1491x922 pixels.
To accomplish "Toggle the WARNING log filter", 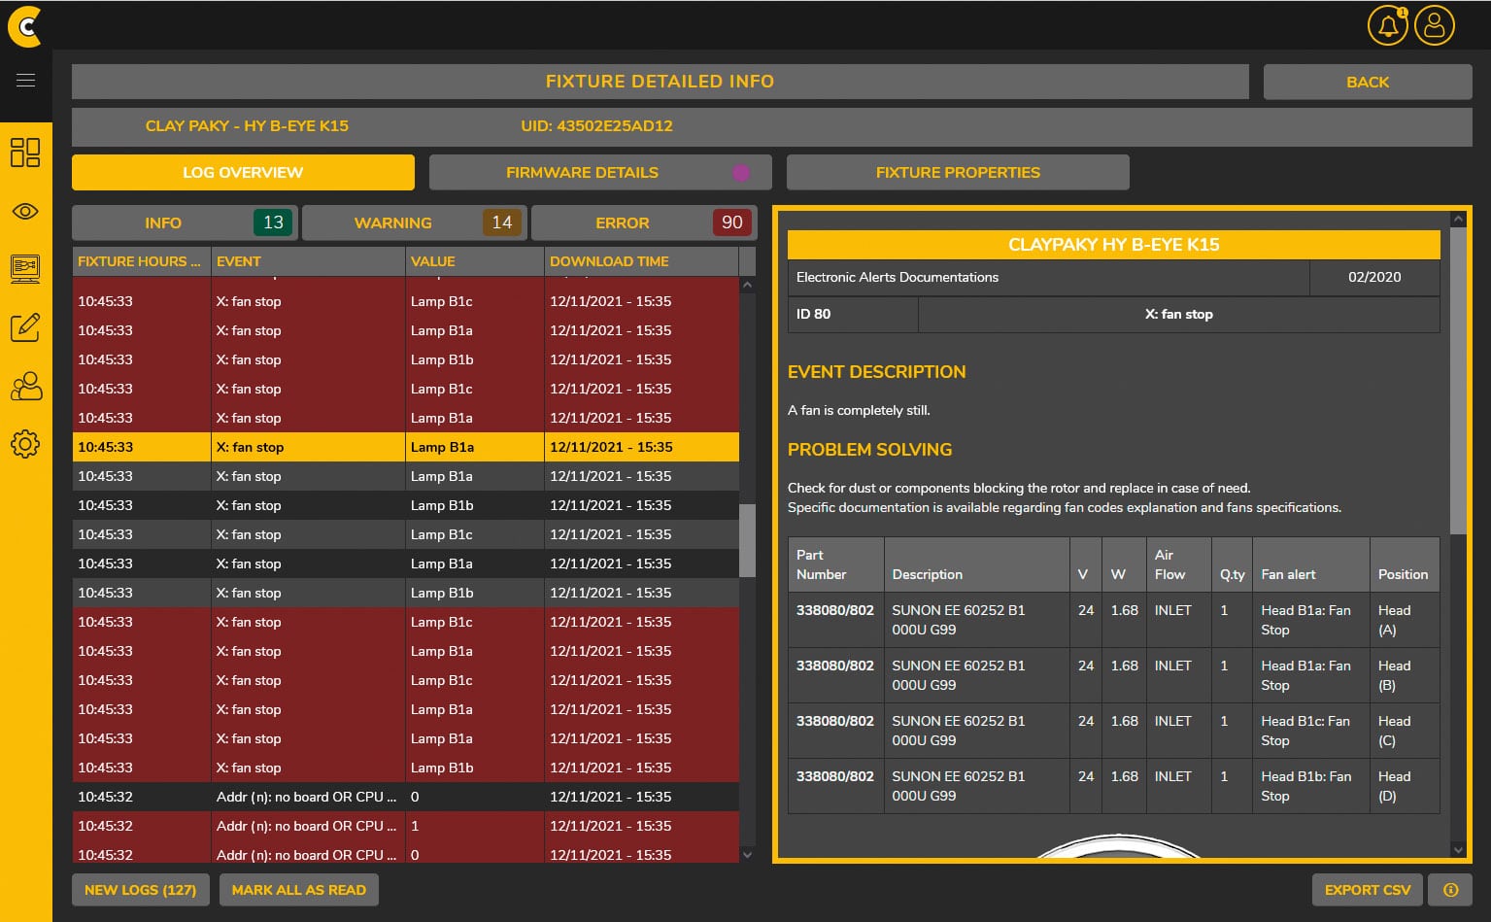I will (414, 222).
